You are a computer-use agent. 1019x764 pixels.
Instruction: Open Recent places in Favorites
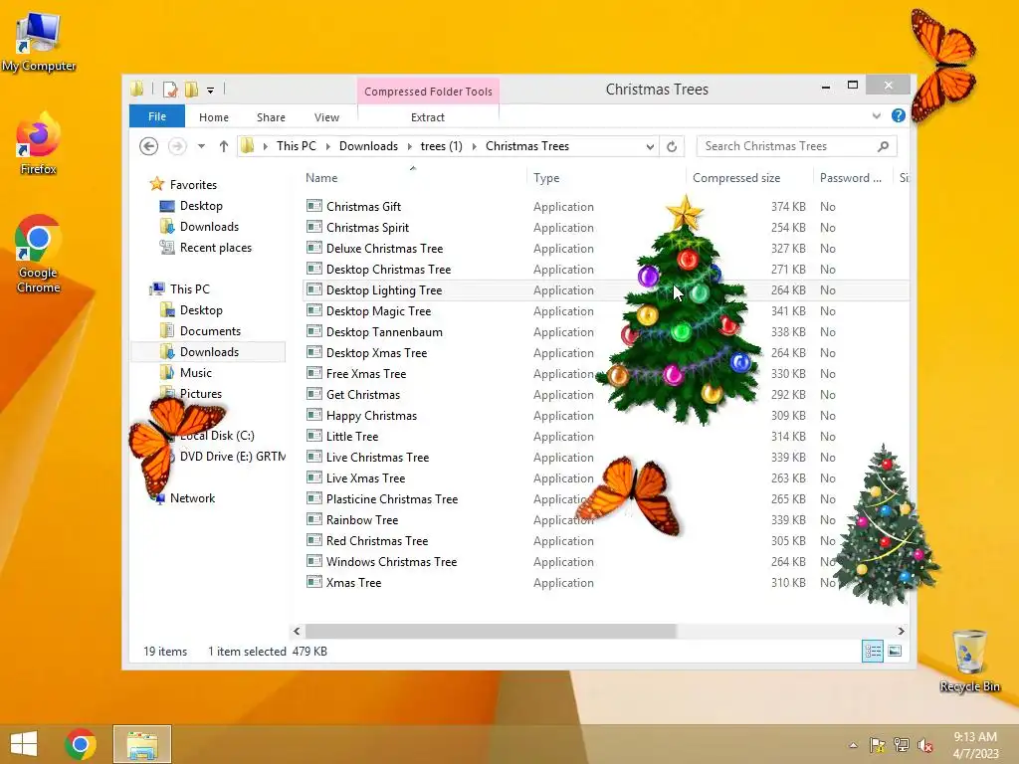tap(215, 248)
